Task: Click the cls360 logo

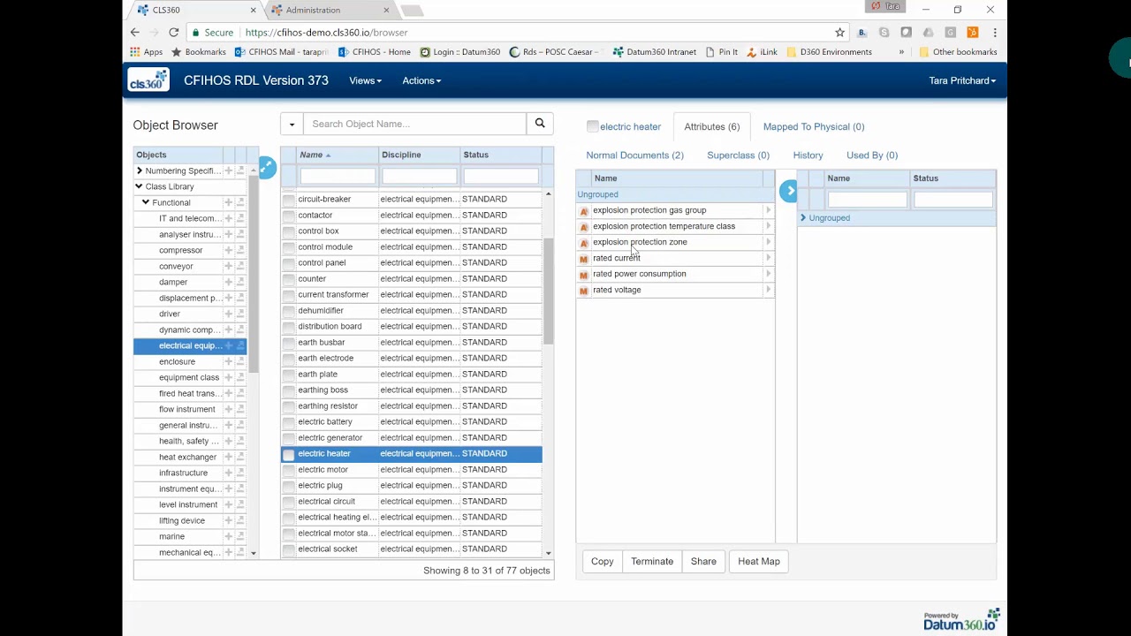Action: pyautogui.click(x=148, y=80)
